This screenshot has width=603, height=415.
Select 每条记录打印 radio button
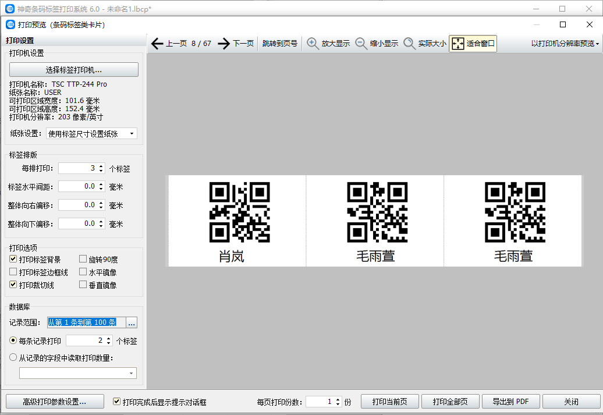pyautogui.click(x=13, y=340)
